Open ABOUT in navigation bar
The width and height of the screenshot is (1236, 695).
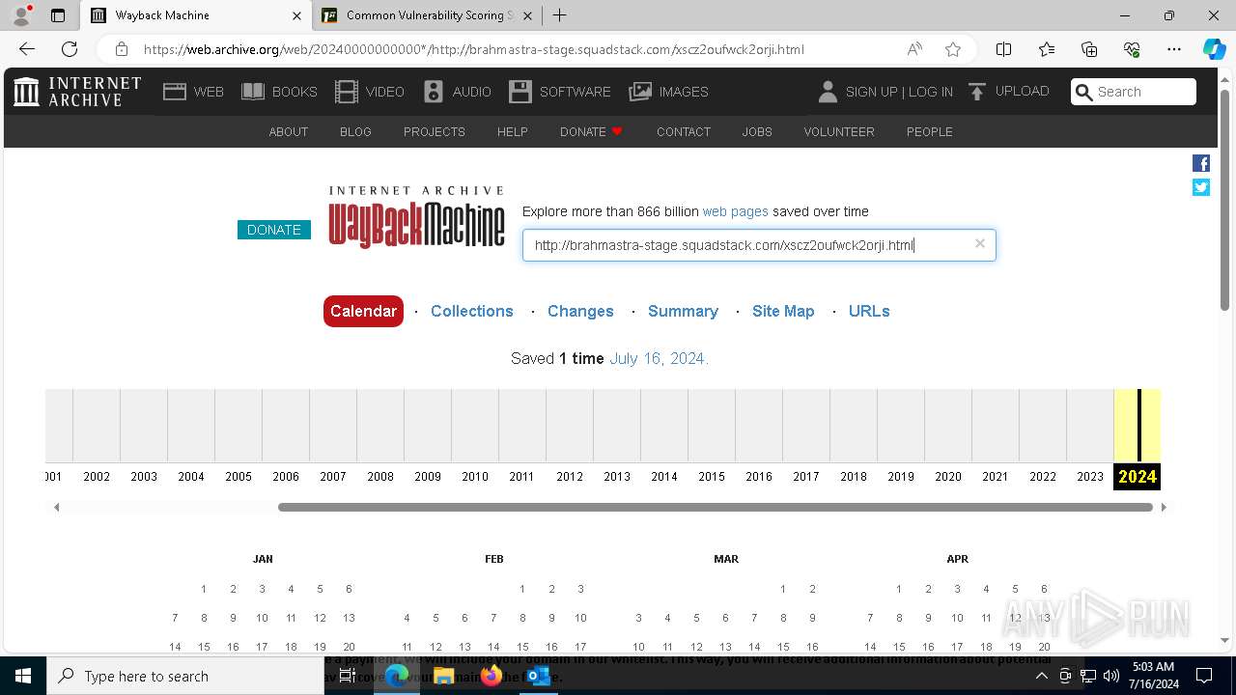pyautogui.click(x=289, y=131)
